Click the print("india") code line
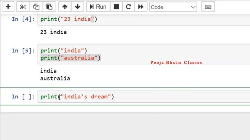The image size is (250, 140). (x=64, y=51)
